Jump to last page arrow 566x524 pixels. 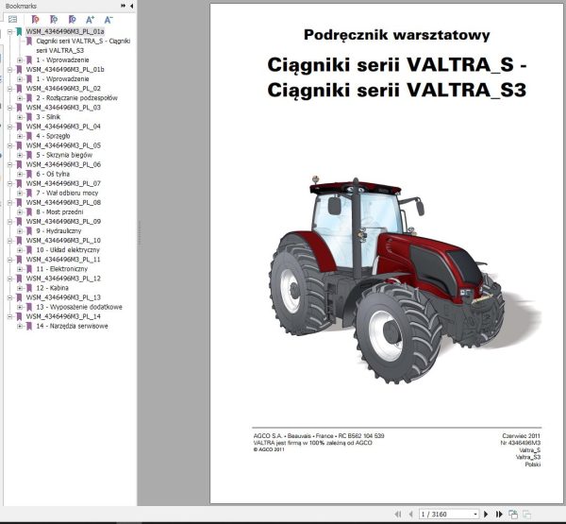tap(499, 514)
